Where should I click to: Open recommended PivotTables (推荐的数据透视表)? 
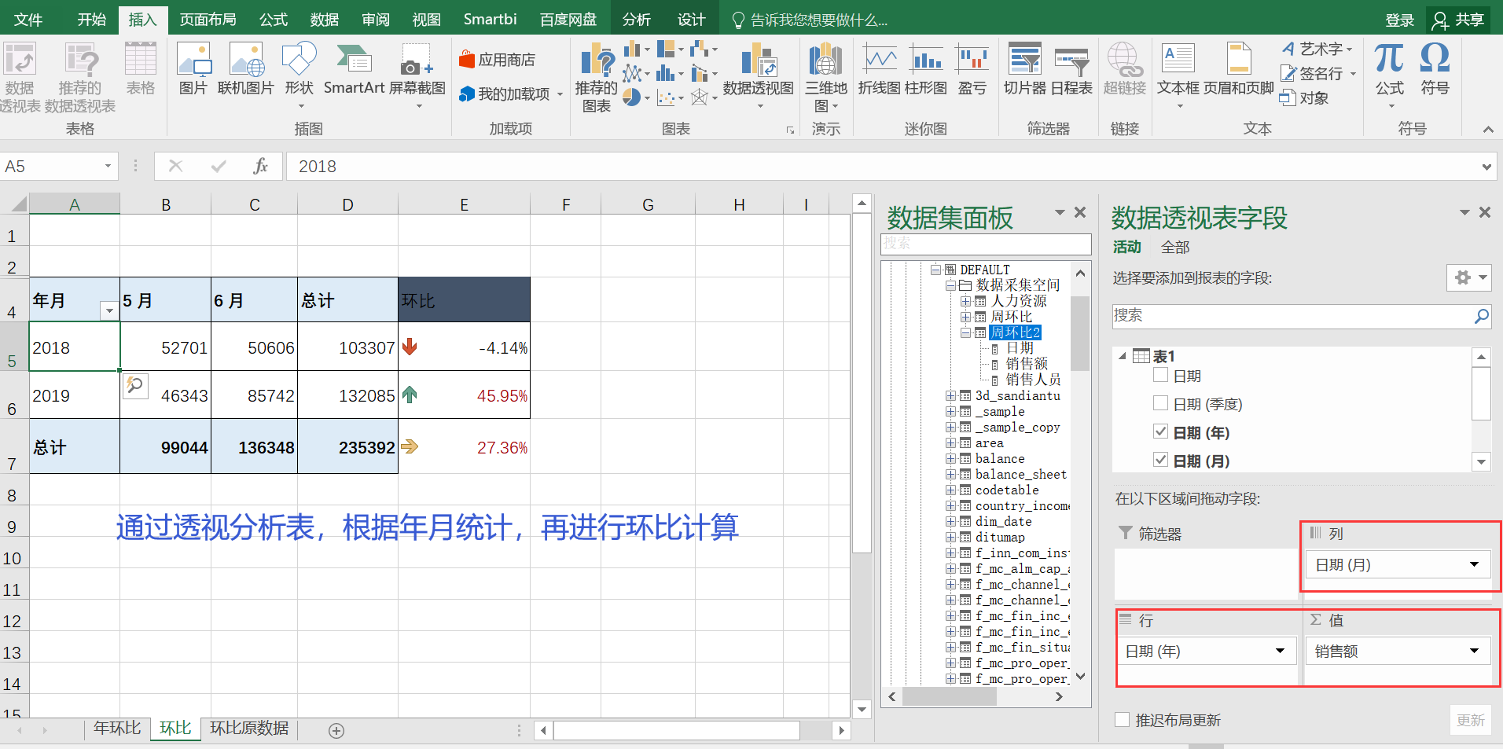tap(79, 77)
